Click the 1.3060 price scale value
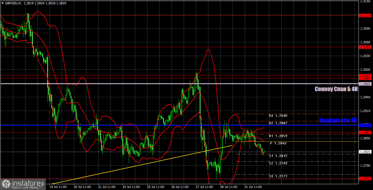373x190 pixels. pos(365,42)
